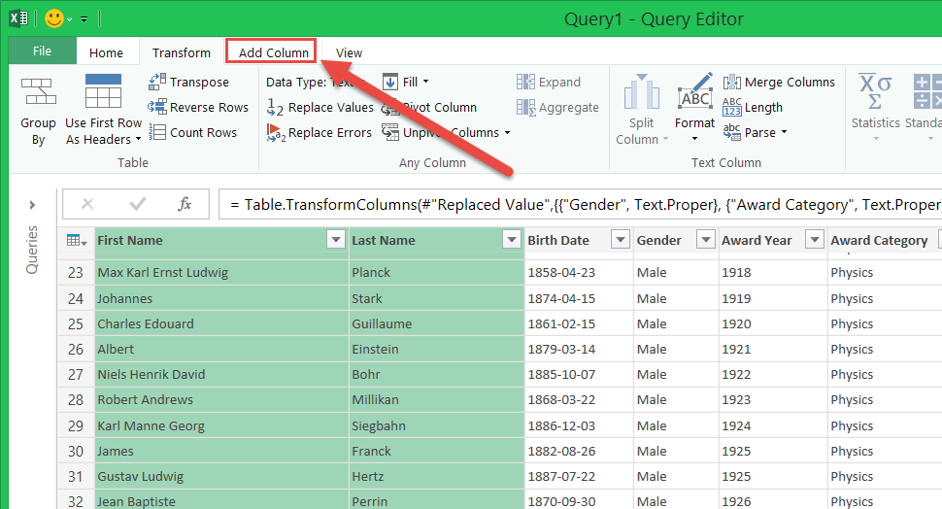Click the Statistics button
The height and width of the screenshot is (509, 942).
pos(875,105)
